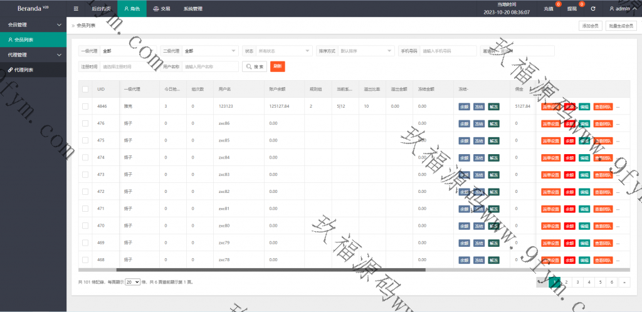The image size is (642, 312).
Task: Check the select-all checkbox in table header
Action: click(x=85, y=90)
